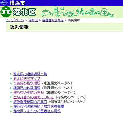123x118 pixels.
Task: Click the 防災情報 breadcrumb text
Action: [74, 20]
